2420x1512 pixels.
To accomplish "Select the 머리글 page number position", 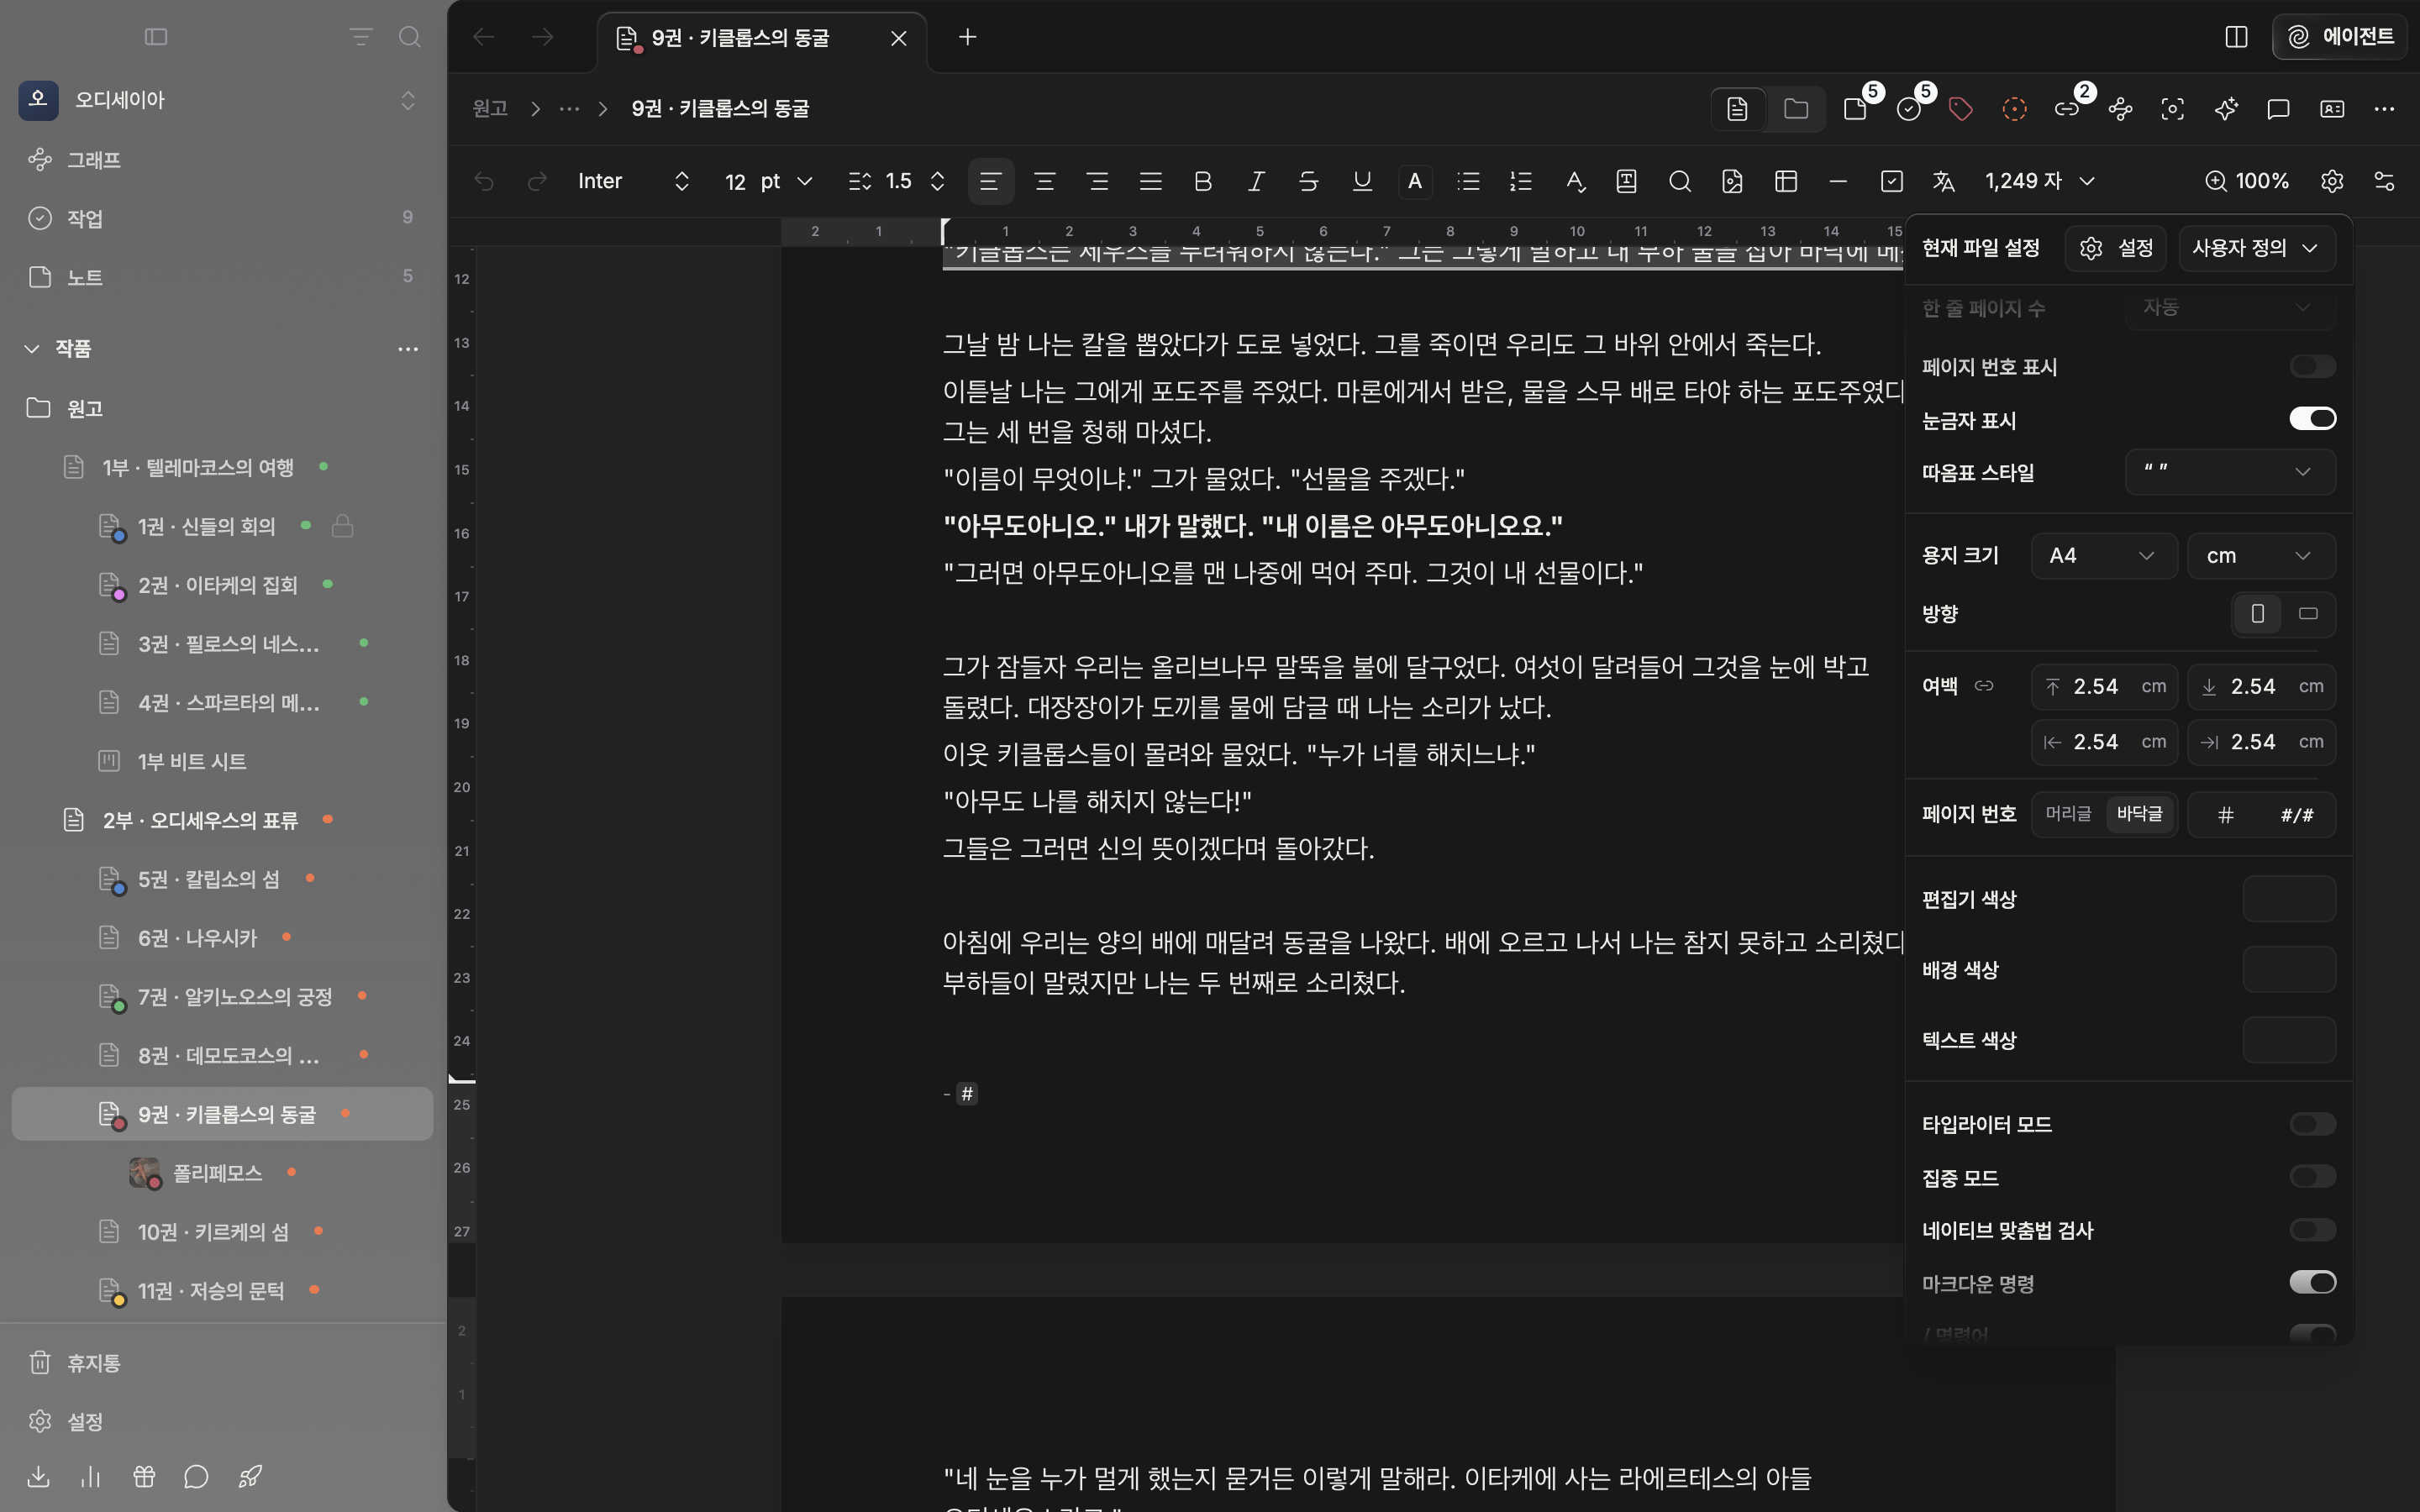I will coord(2068,814).
